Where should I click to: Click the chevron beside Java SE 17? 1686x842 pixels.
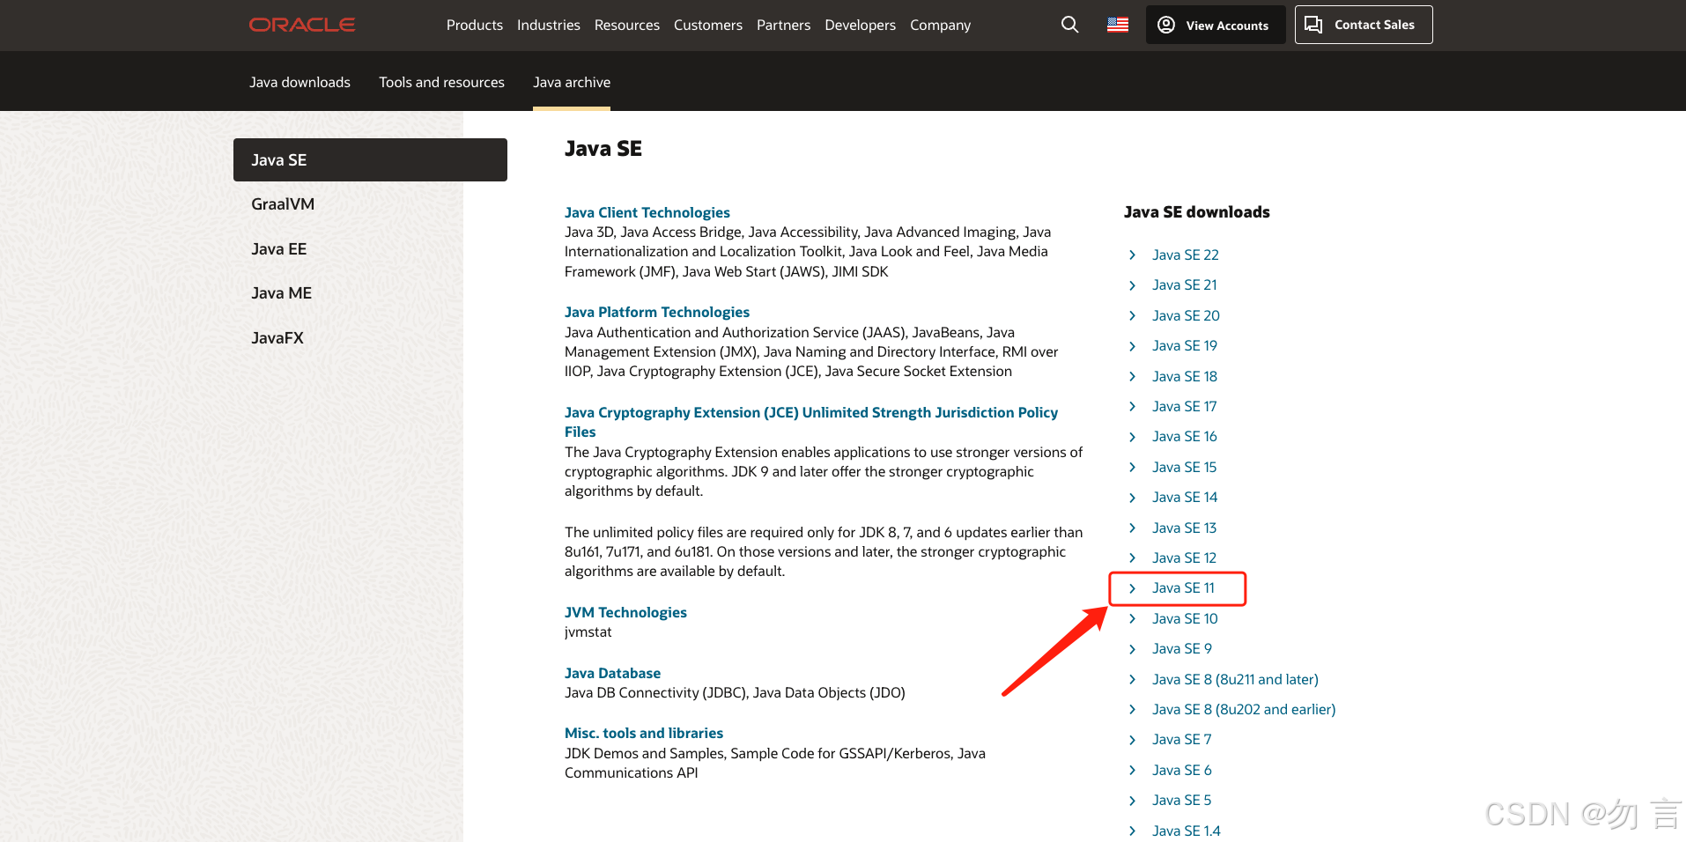click(x=1133, y=406)
